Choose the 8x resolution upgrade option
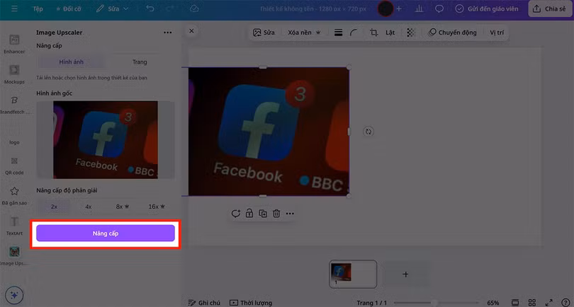 click(x=121, y=207)
